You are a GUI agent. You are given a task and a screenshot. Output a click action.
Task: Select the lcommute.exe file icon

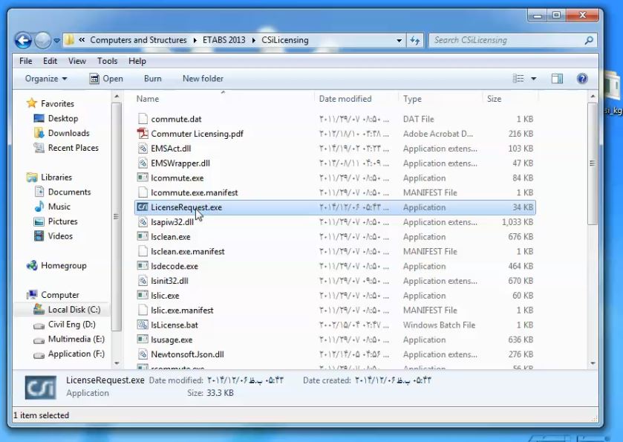[143, 178]
